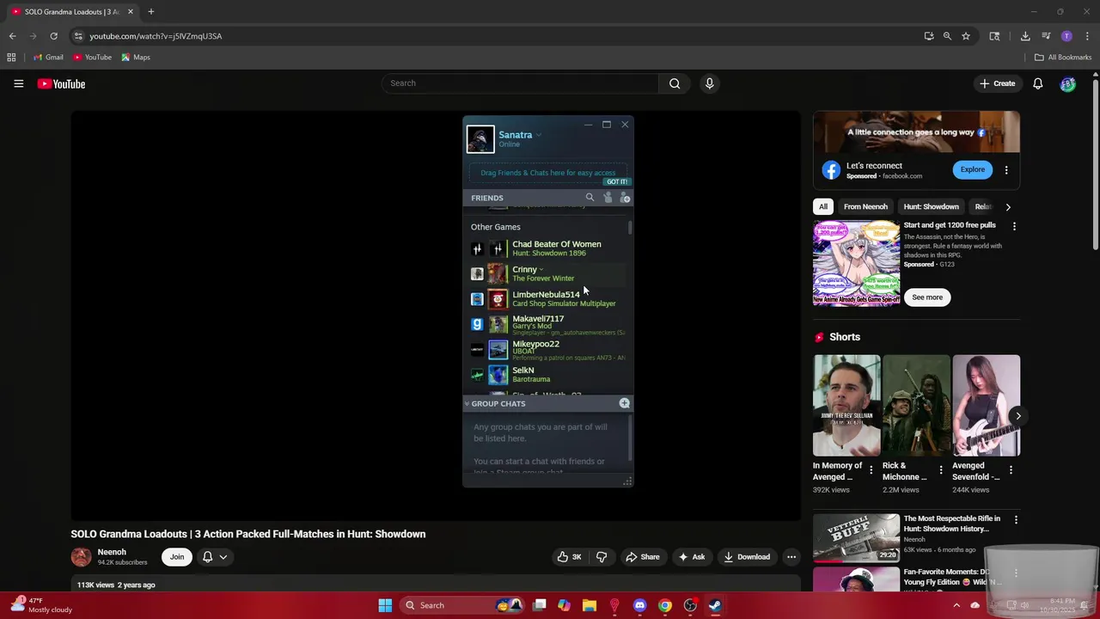
Task: Open Gmail bookmark
Action: tap(48, 58)
